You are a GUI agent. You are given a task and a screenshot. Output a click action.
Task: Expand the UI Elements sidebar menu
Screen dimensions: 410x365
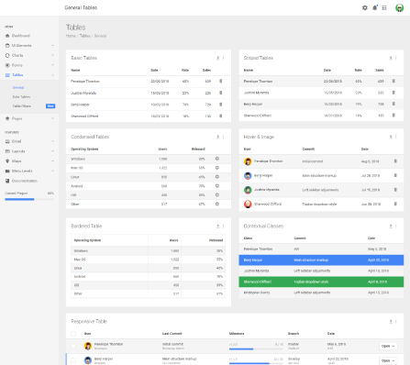coord(29,46)
